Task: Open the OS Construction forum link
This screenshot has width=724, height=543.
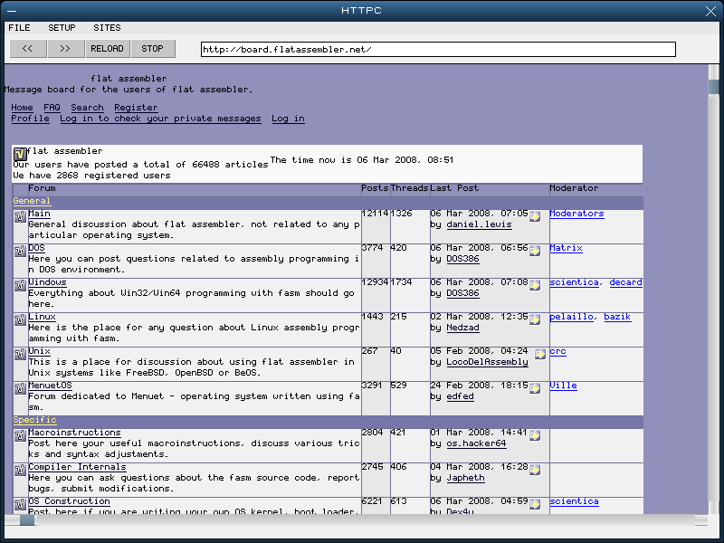Action: click(x=70, y=501)
